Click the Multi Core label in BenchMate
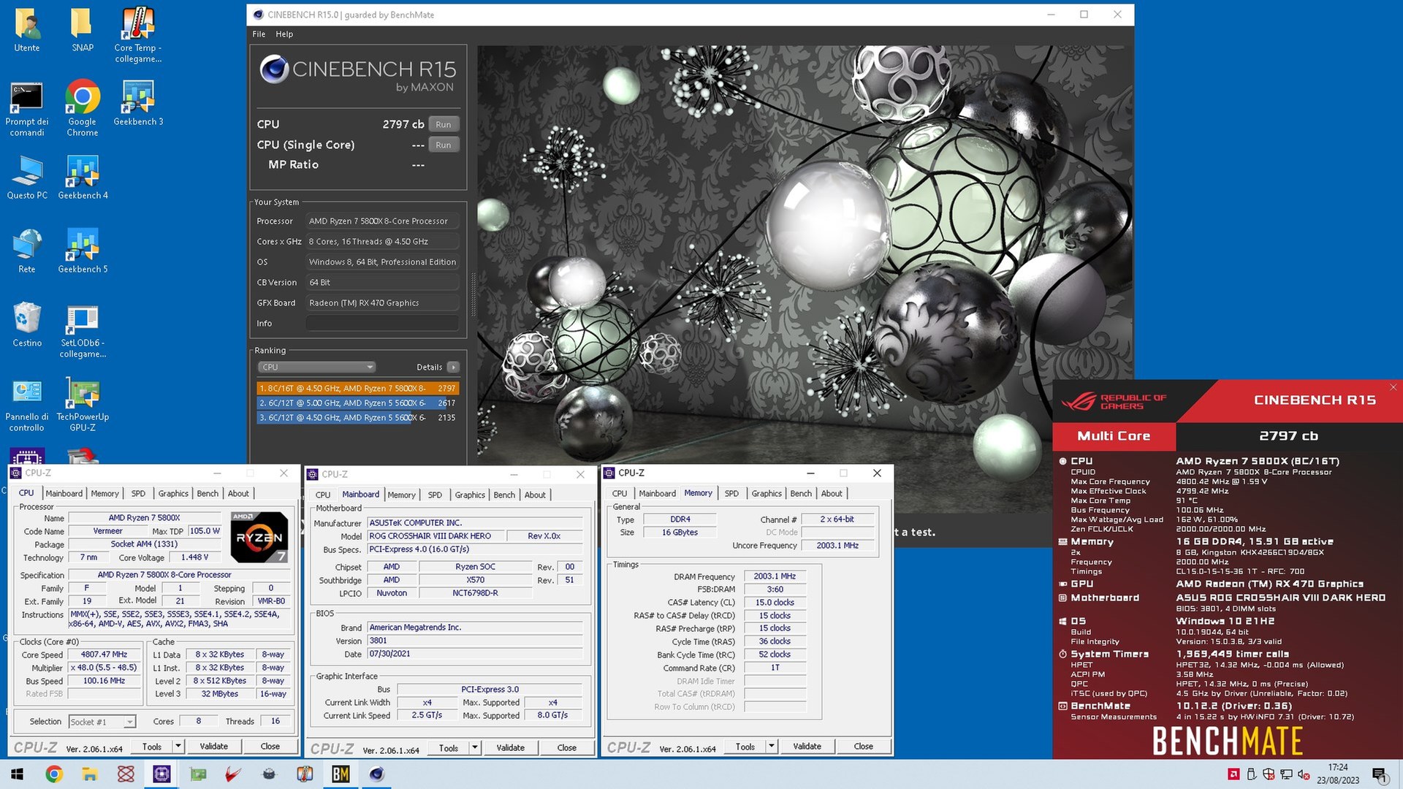The height and width of the screenshot is (789, 1403). pyautogui.click(x=1114, y=435)
